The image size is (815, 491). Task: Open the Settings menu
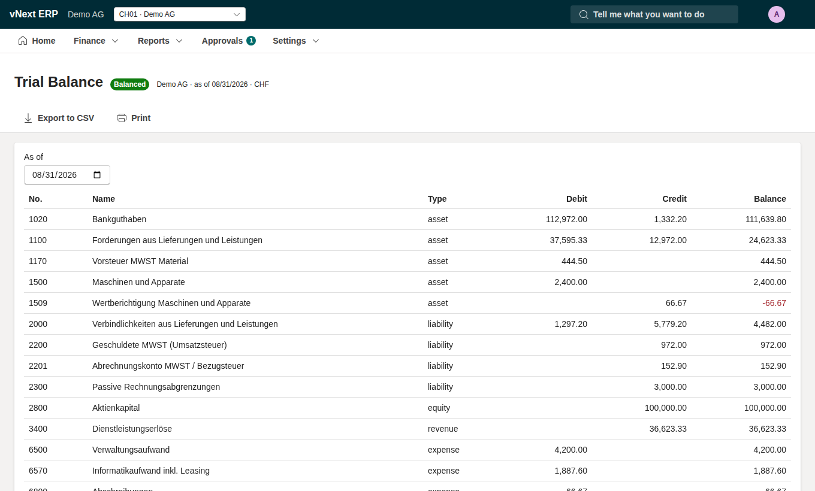point(296,41)
